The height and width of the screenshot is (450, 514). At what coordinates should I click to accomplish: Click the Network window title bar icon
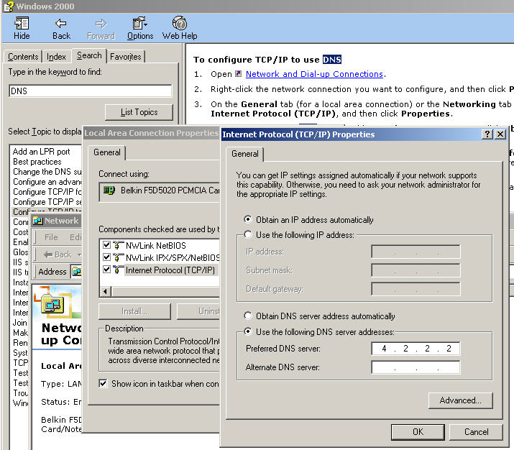click(x=37, y=221)
